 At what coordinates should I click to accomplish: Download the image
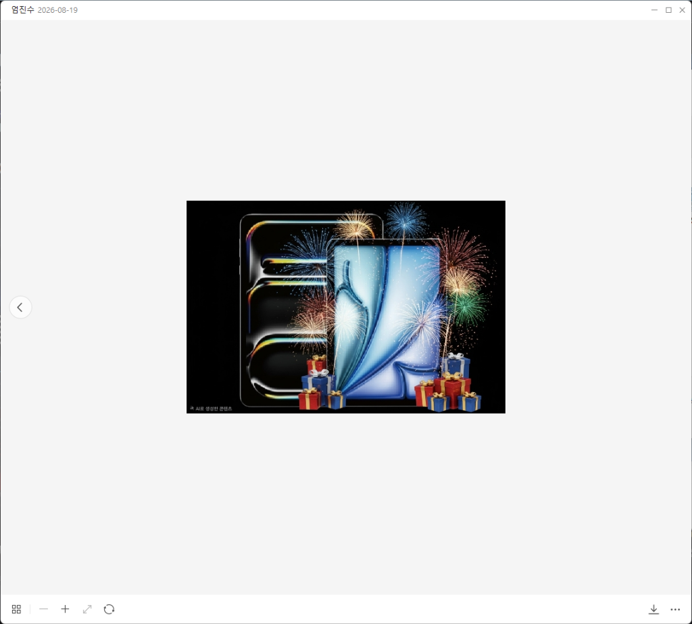coord(653,609)
